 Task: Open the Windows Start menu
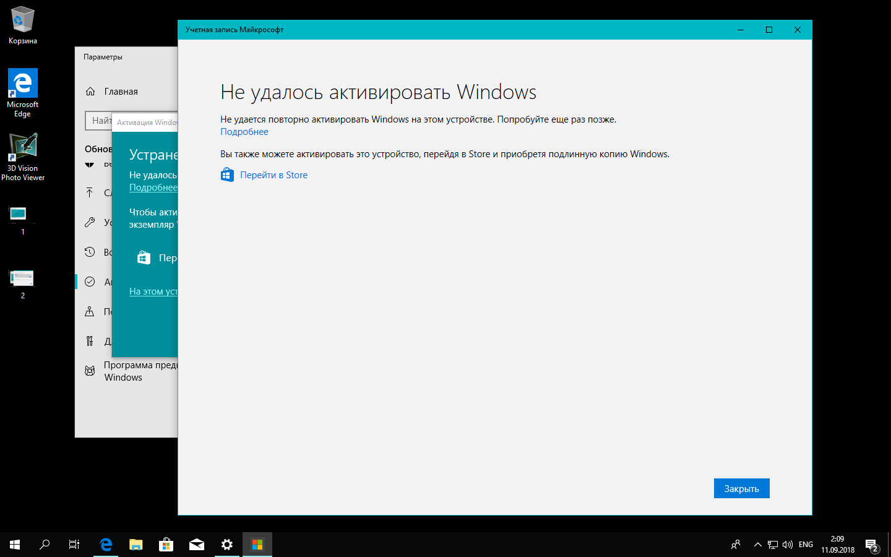(x=15, y=545)
